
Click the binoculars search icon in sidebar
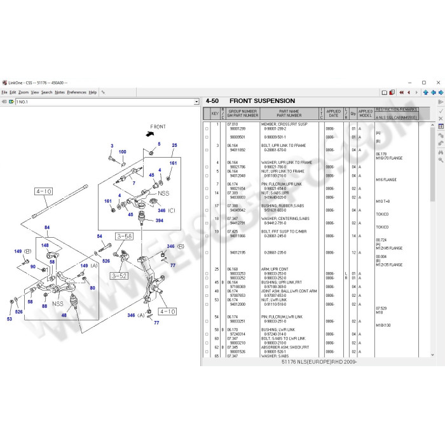pyautogui.click(x=441, y=153)
